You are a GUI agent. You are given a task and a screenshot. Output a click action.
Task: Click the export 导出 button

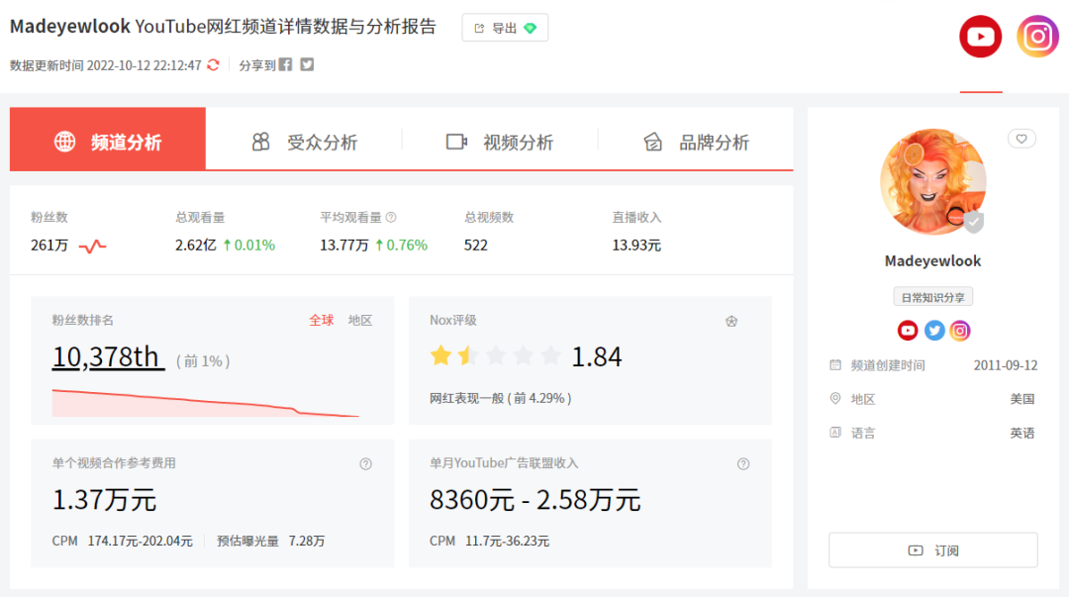[505, 28]
